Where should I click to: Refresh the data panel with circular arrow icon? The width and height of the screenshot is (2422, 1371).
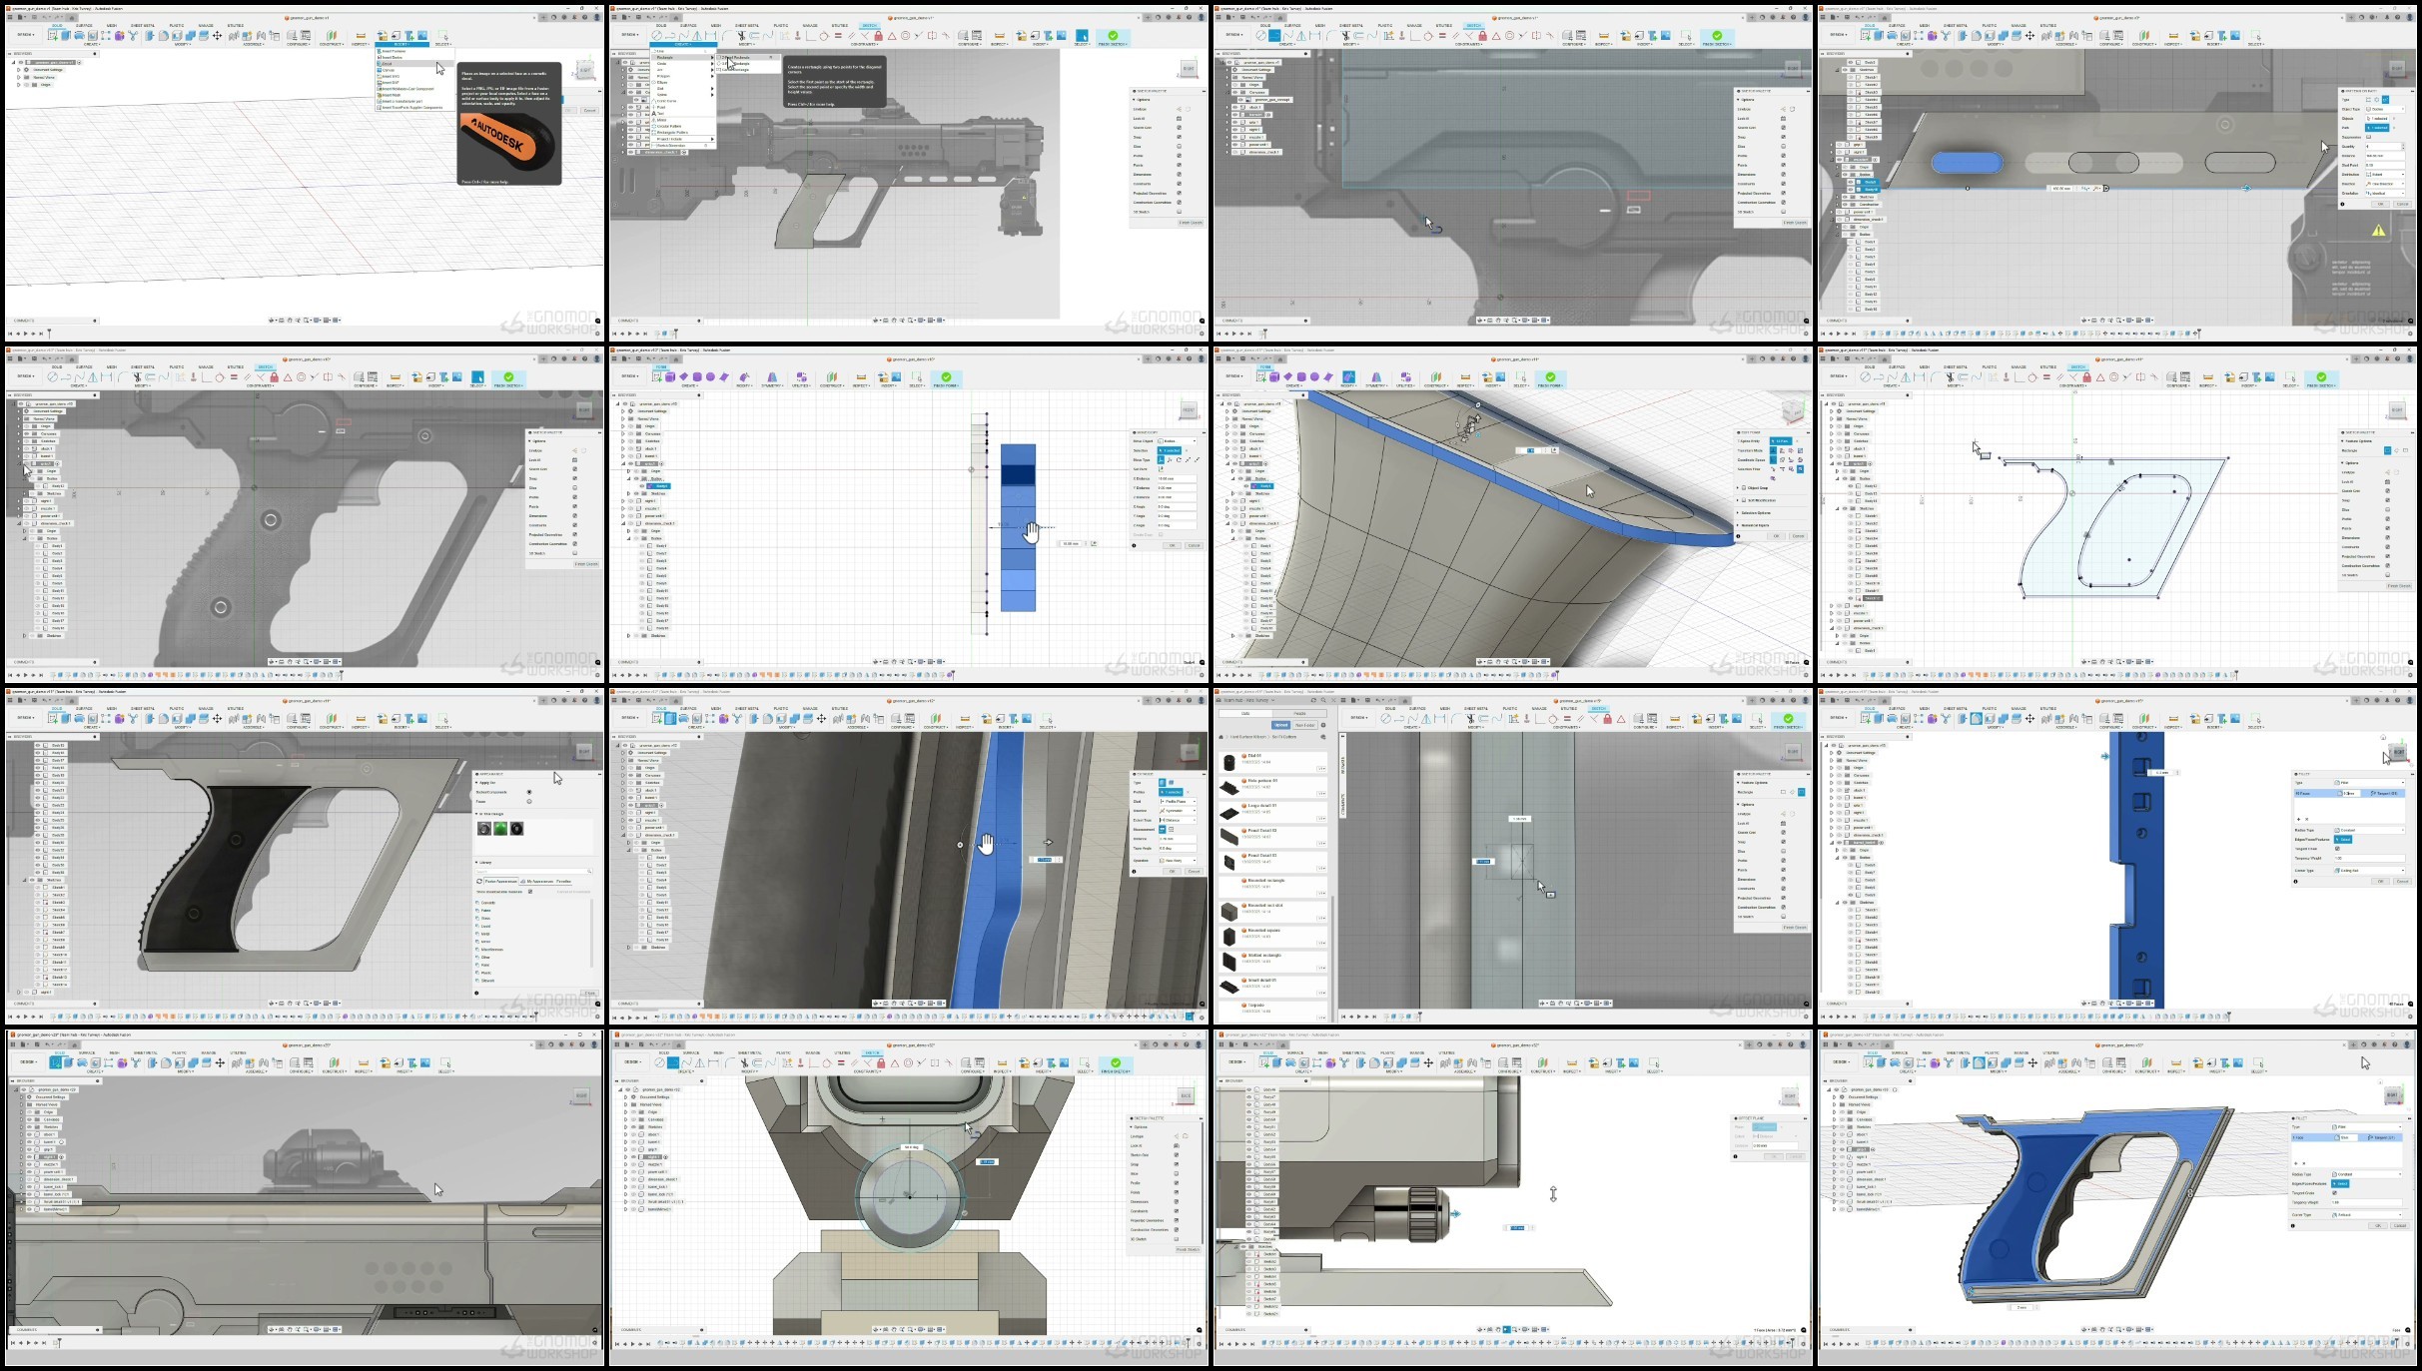click(x=1313, y=700)
